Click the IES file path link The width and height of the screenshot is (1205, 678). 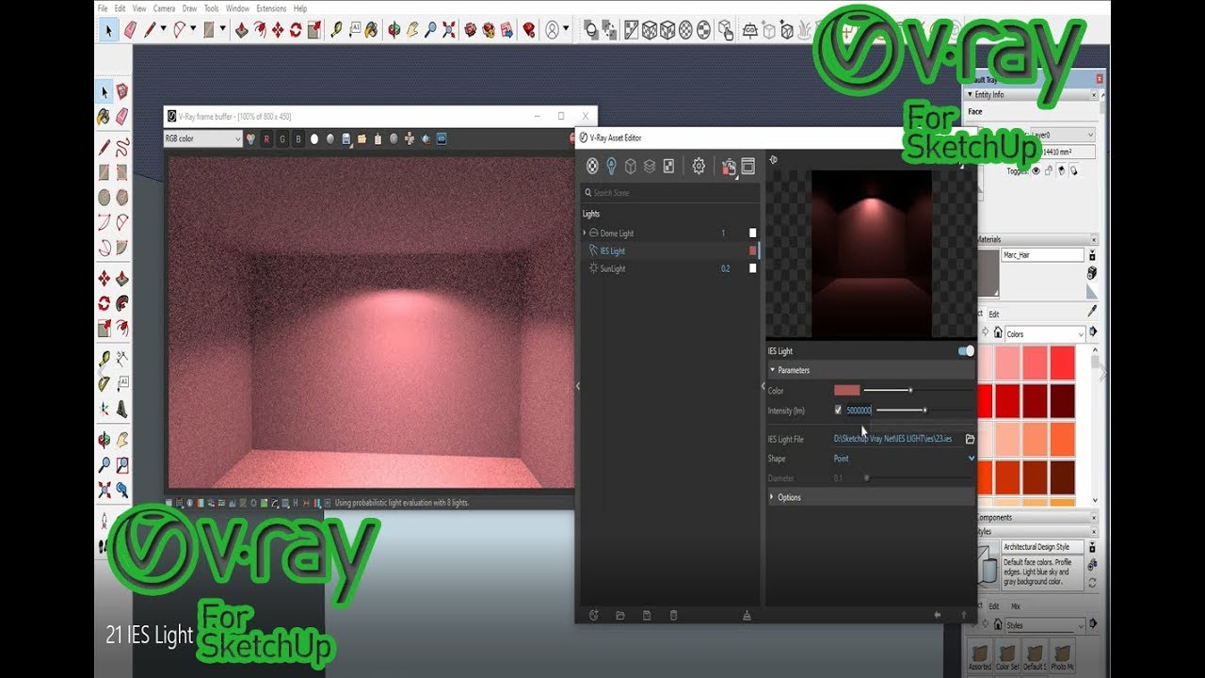pyautogui.click(x=892, y=439)
